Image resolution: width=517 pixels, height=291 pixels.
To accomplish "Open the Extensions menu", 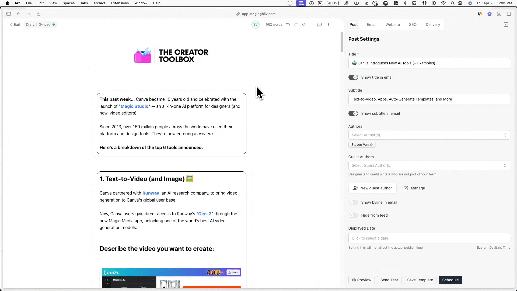I will pyautogui.click(x=120, y=3).
